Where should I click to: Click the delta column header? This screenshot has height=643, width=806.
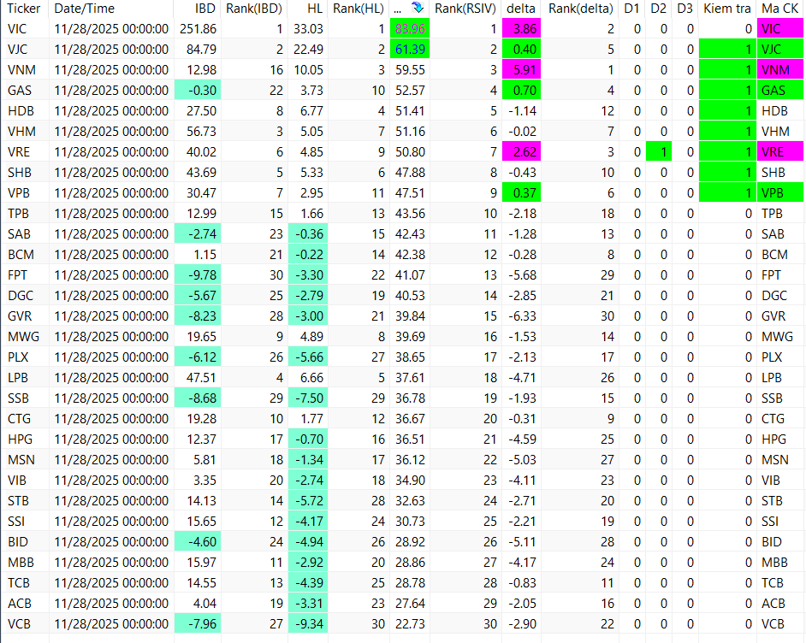click(521, 9)
